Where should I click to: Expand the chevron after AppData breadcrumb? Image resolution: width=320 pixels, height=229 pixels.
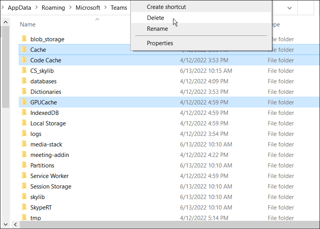point(37,7)
